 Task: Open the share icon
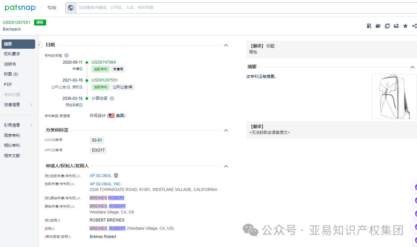(x=414, y=25)
